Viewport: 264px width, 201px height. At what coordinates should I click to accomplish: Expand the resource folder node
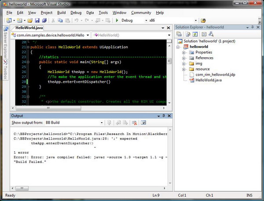click(183, 69)
